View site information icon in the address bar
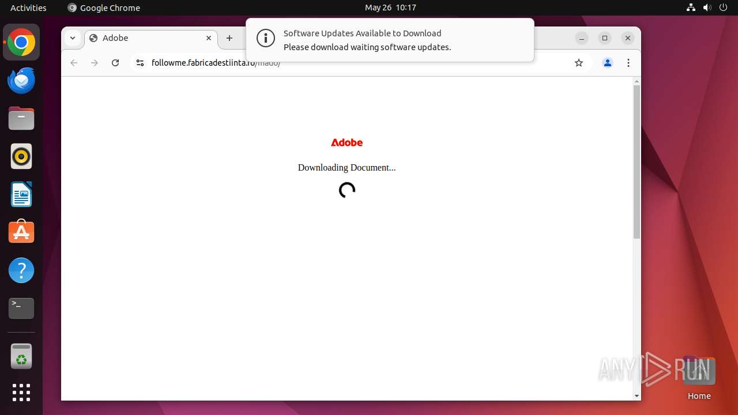Image resolution: width=738 pixels, height=415 pixels. [140, 63]
